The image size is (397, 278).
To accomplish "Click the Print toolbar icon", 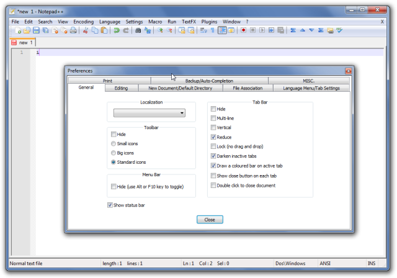I will pos(73,30).
